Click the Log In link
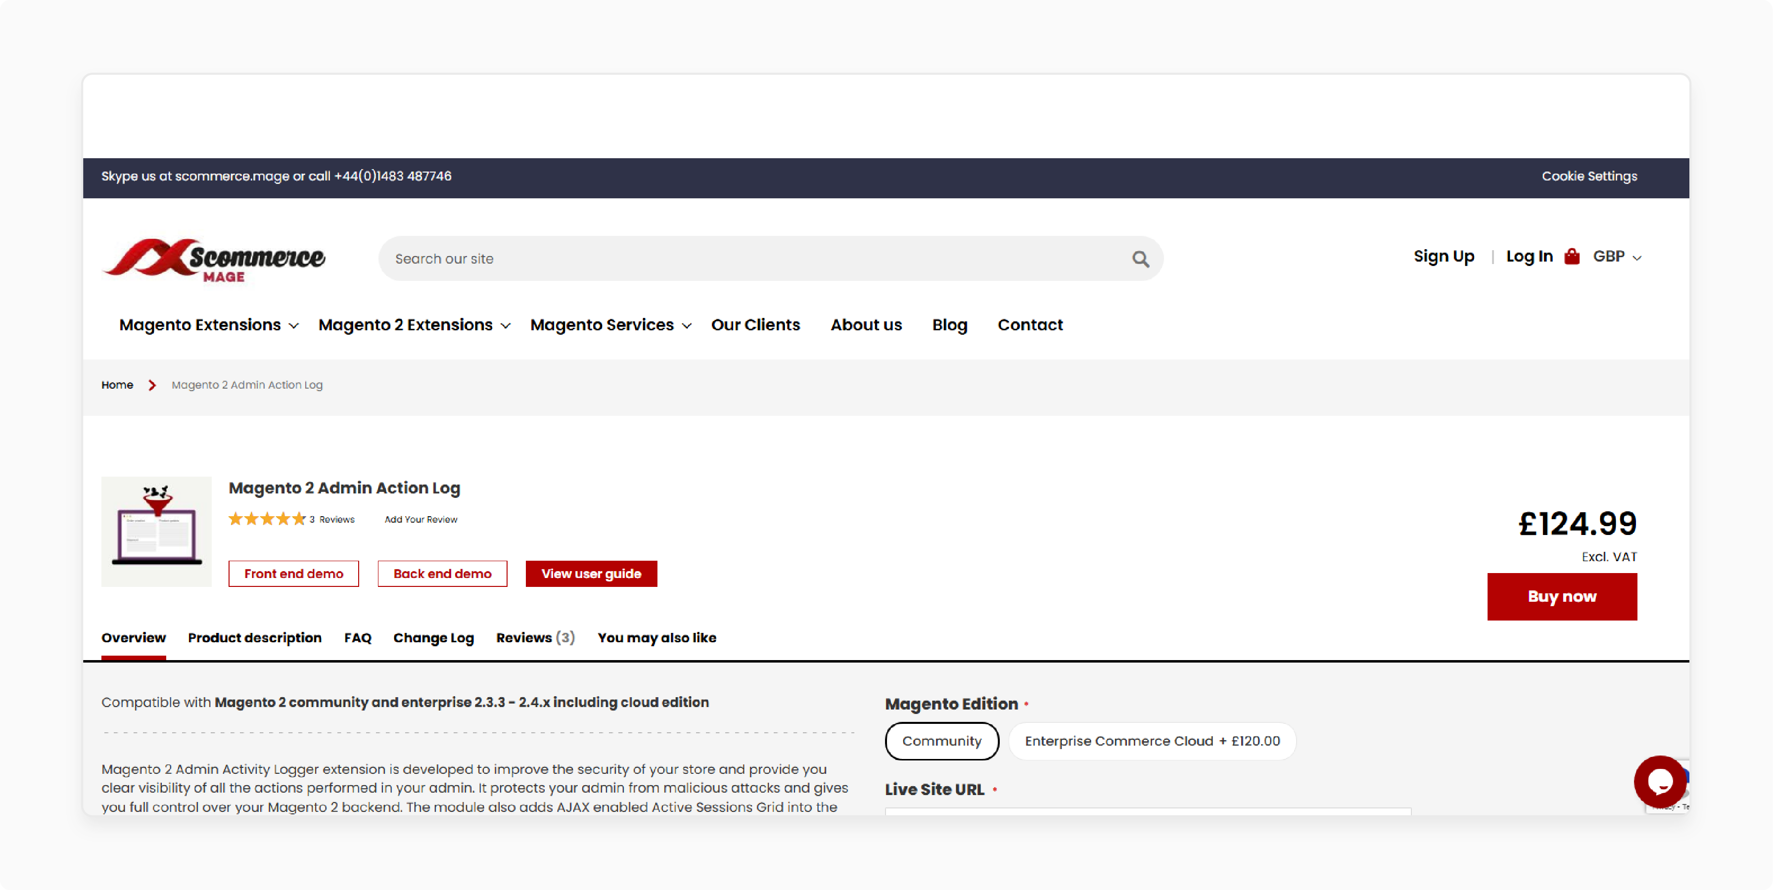Viewport: 1773px width, 890px height. (x=1529, y=257)
